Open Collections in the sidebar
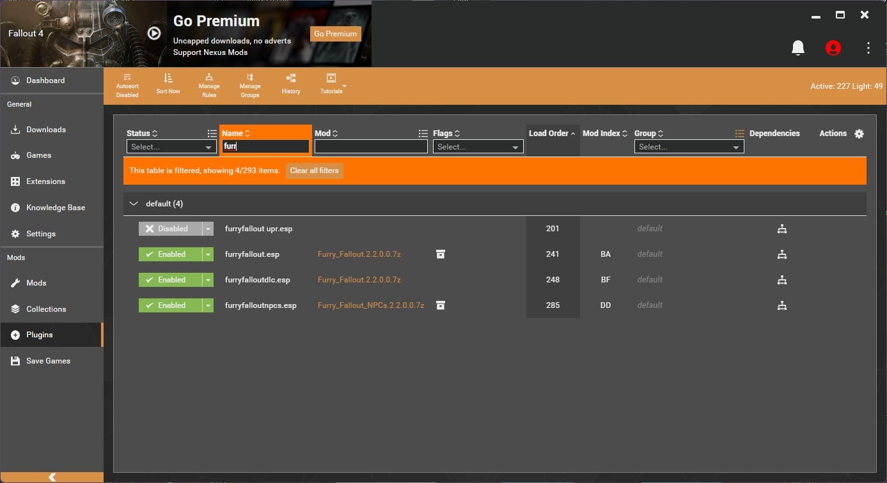Screen dimensions: 887x483 pos(52,309)
